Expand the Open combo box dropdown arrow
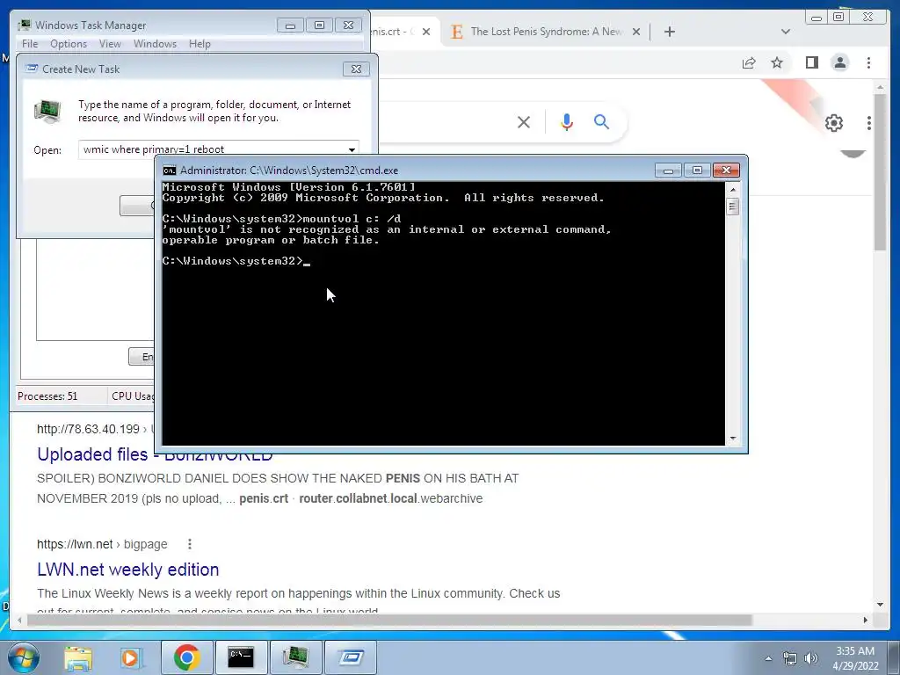The width and height of the screenshot is (900, 675). click(352, 149)
